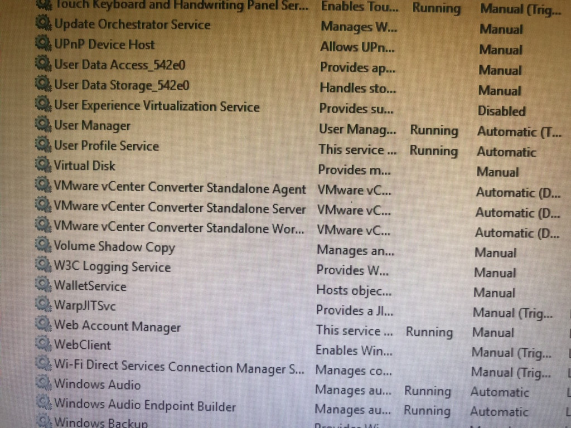Click gear icon of VMware Converter Standalone Agent

pyautogui.click(x=43, y=184)
